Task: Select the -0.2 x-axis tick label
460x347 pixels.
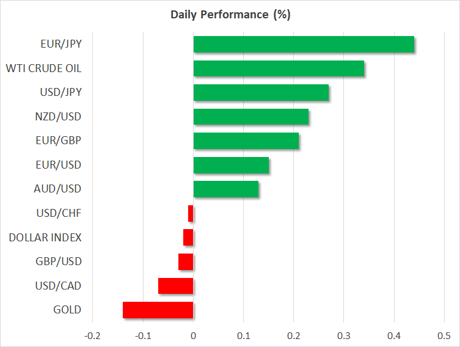Action: [x=93, y=336]
